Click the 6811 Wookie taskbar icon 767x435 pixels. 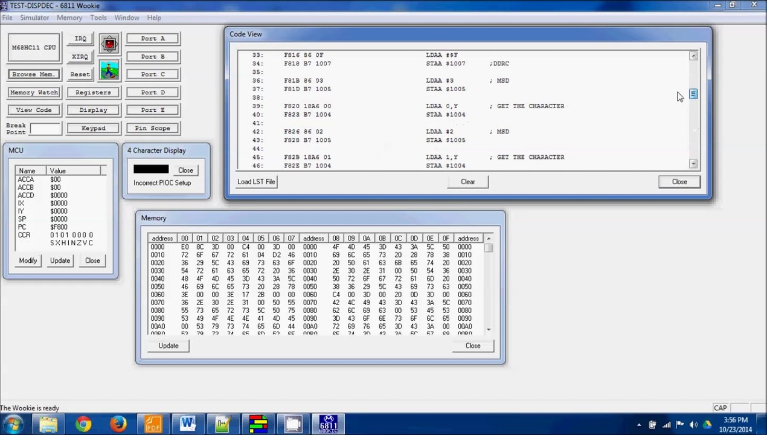[328, 424]
